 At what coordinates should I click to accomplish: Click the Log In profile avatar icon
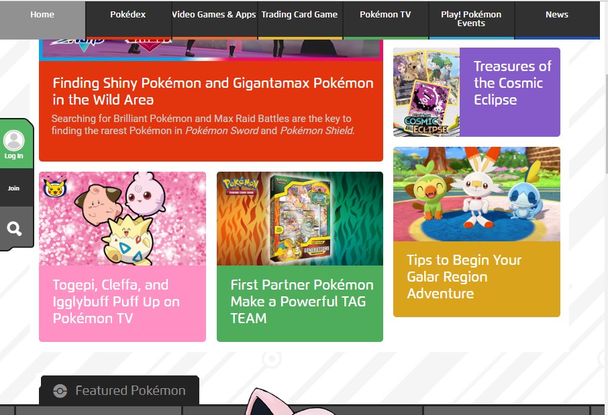pos(14,141)
